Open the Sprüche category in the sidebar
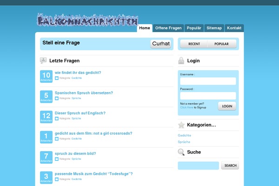Image resolution: width=279 pixels, height=186 pixels. 184,142
